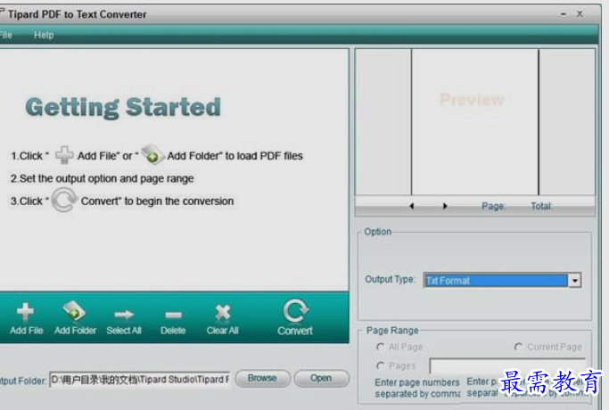This screenshot has width=609, height=410.
Task: Click the 'Output Type:' label
Action: [x=390, y=279]
